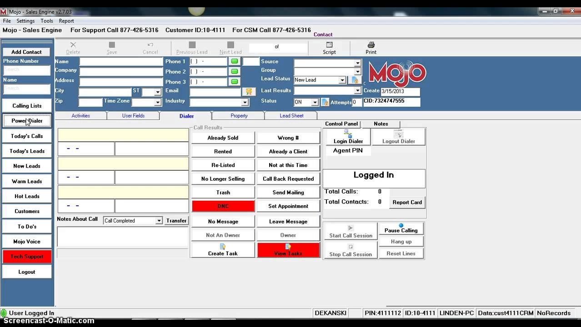The height and width of the screenshot is (327, 581).
Task: Open the Report Card
Action: (x=407, y=203)
